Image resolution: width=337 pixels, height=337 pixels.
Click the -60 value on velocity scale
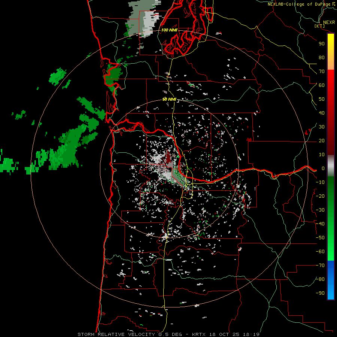(320, 252)
